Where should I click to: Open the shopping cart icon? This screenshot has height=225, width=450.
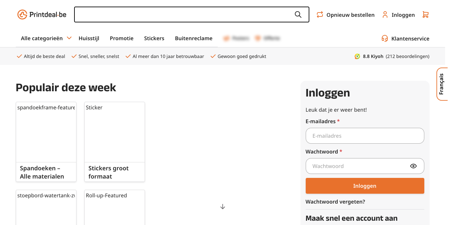click(x=425, y=14)
